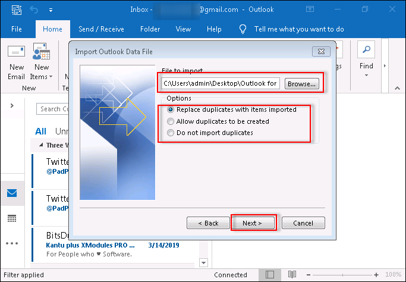Open the File menu tab
Image resolution: width=406 pixels, height=282 pixels.
17,29
